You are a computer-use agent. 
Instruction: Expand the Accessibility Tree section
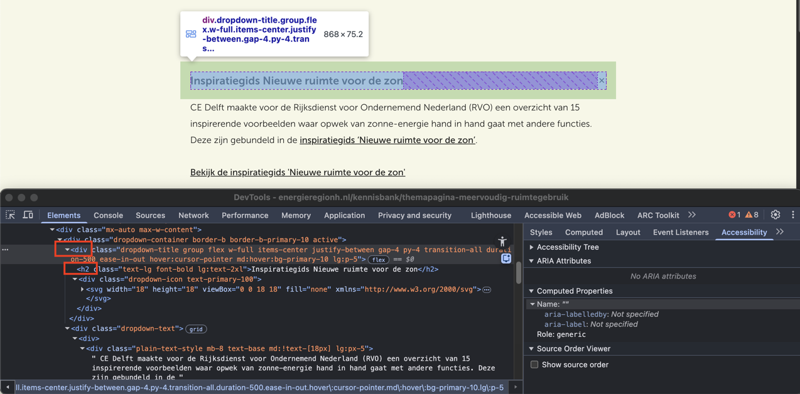532,247
